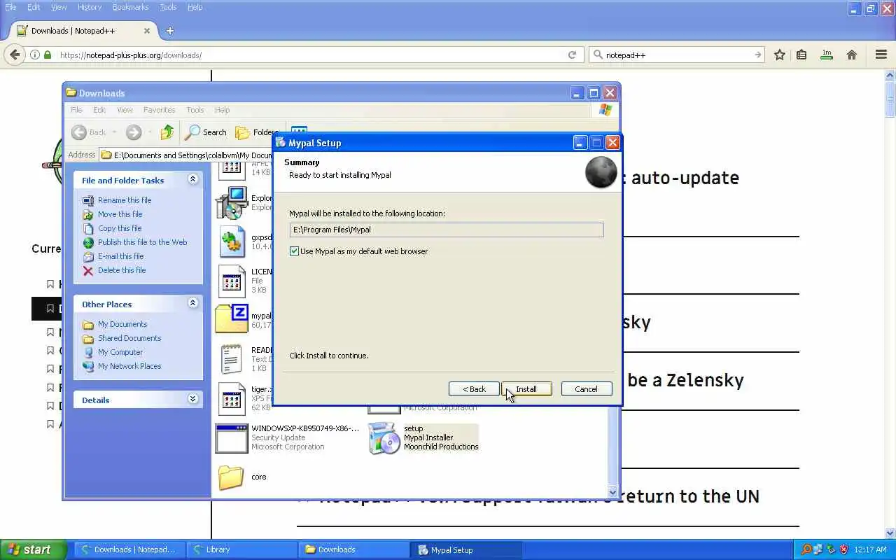The height and width of the screenshot is (560, 896).
Task: Select the Downloads | Notepad++ browser tab
Action: 84,31
